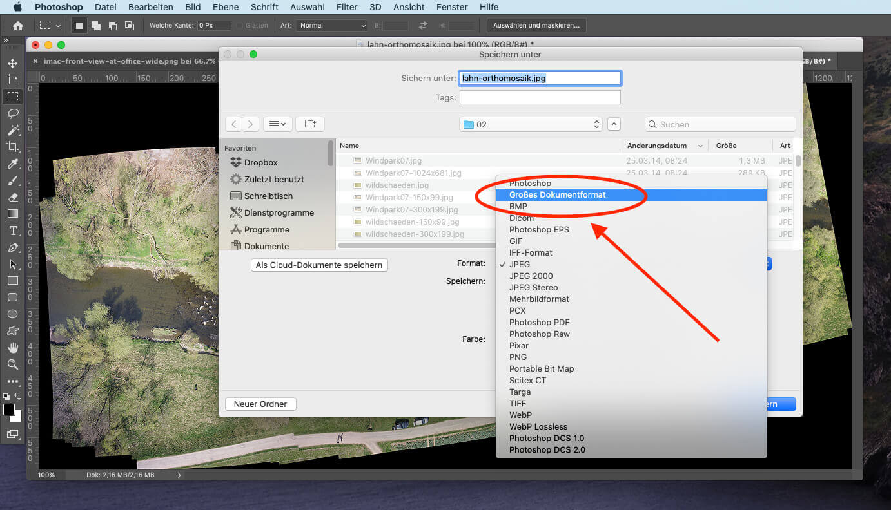891x510 pixels.
Task: Open the Art style dropdown
Action: tap(332, 26)
